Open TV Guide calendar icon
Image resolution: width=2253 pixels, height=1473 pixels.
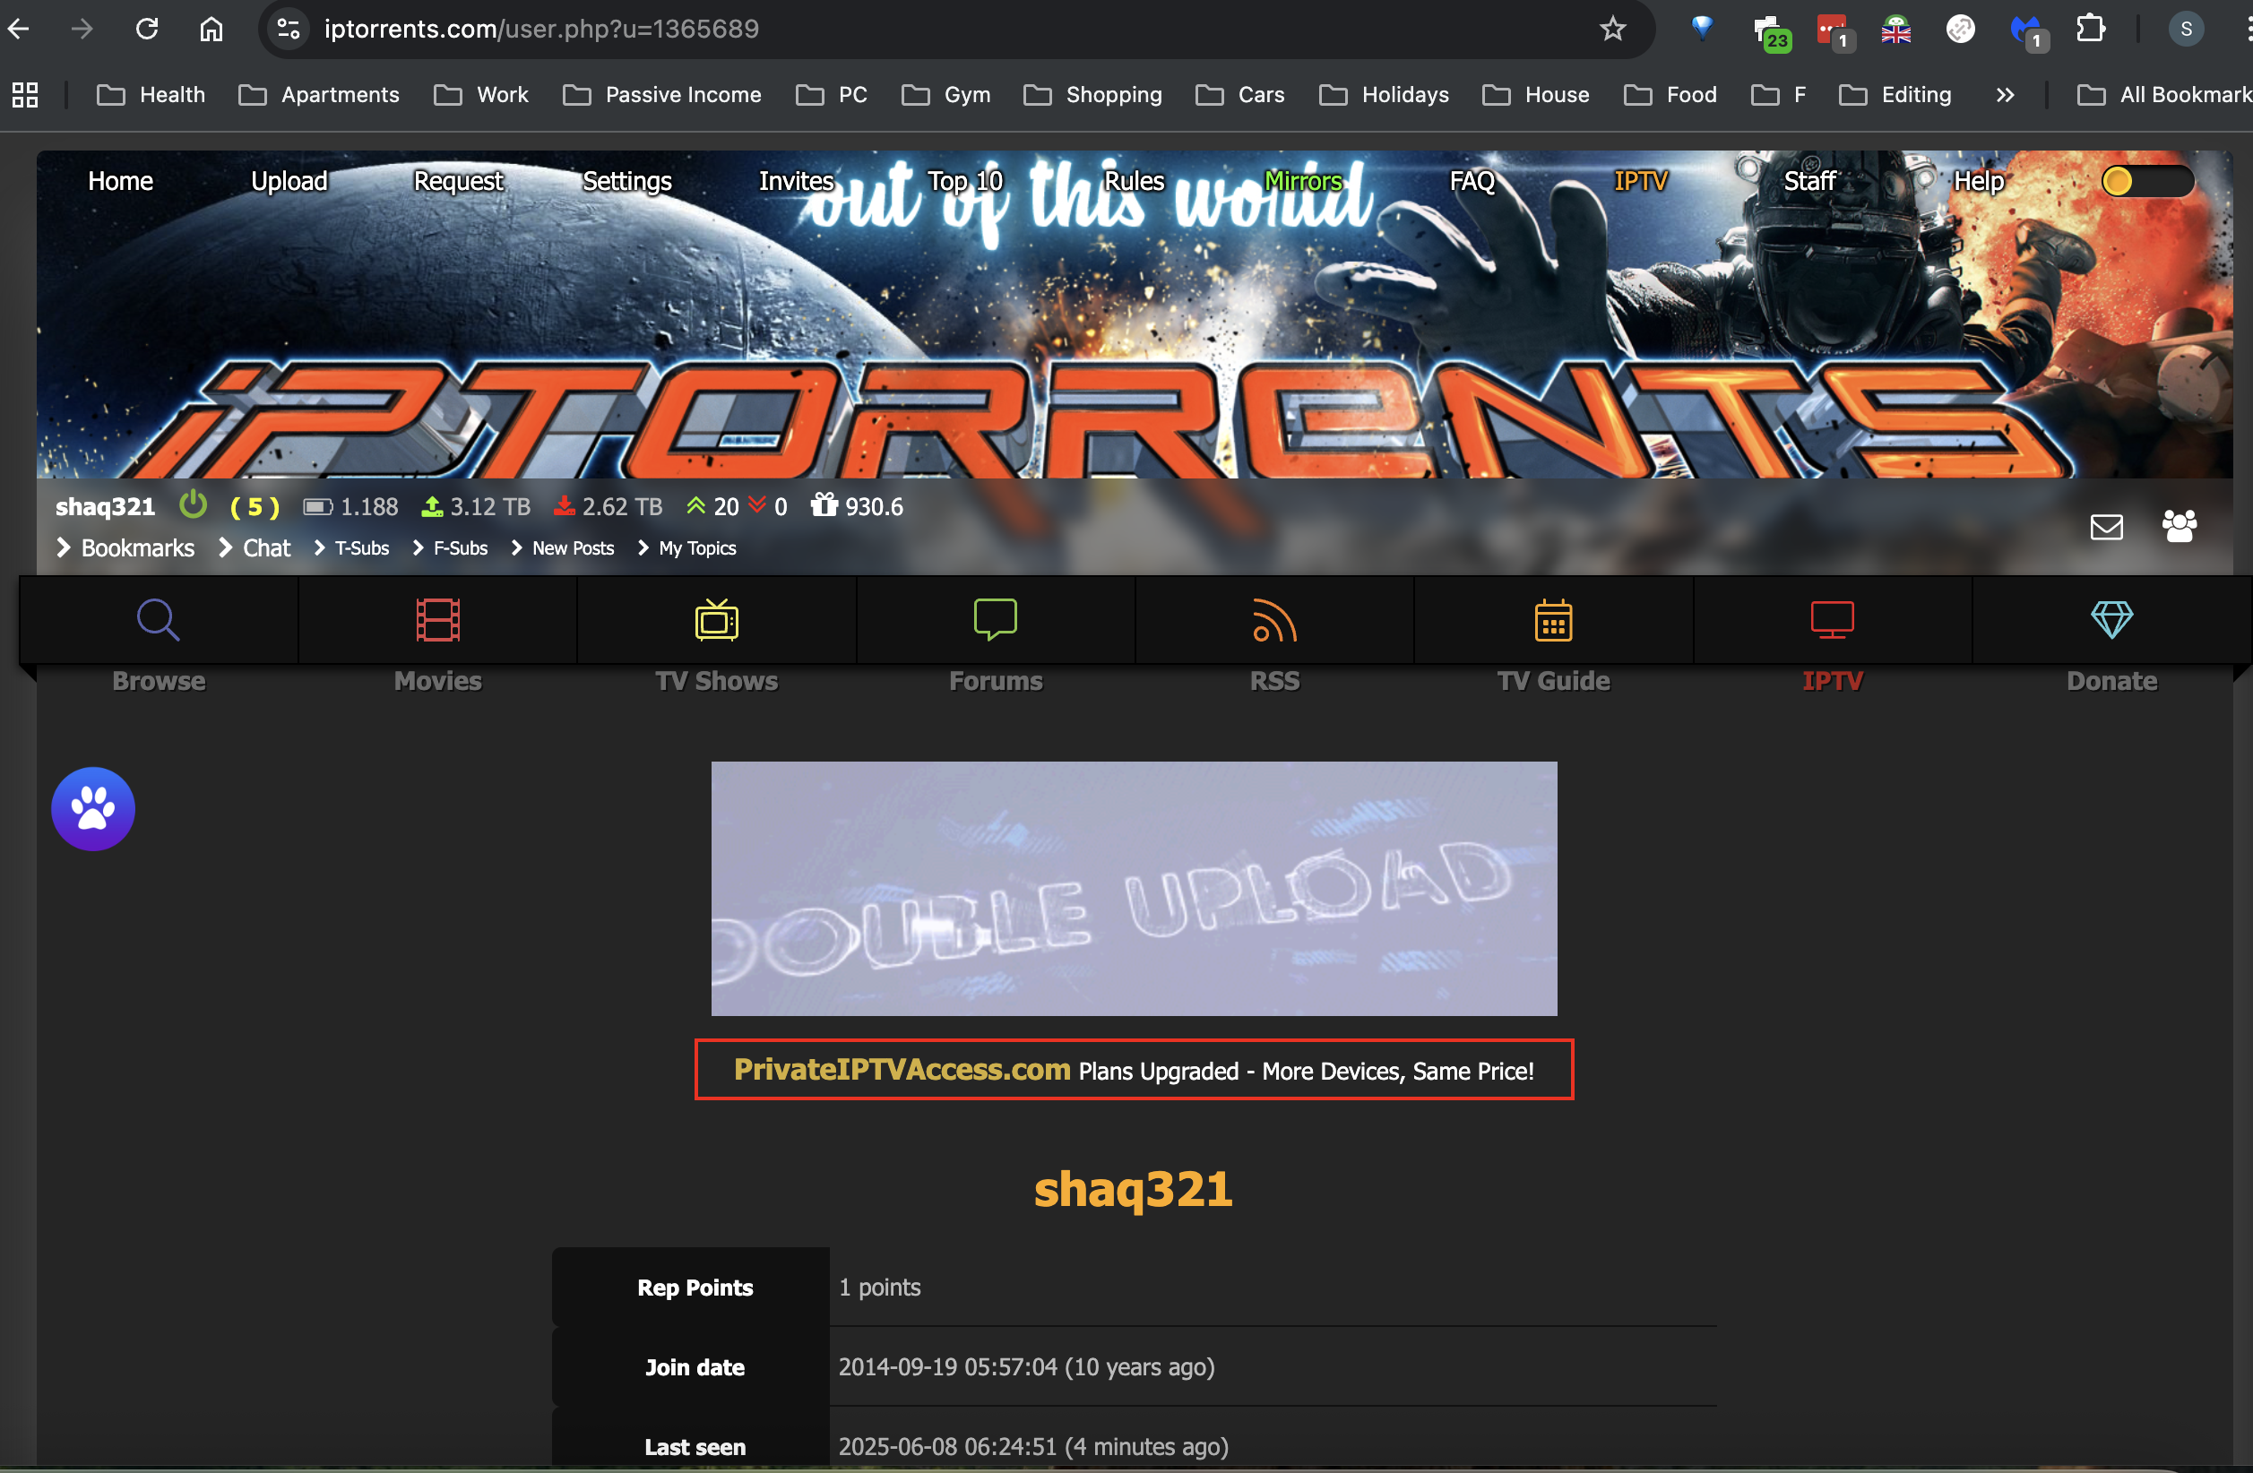[1553, 620]
